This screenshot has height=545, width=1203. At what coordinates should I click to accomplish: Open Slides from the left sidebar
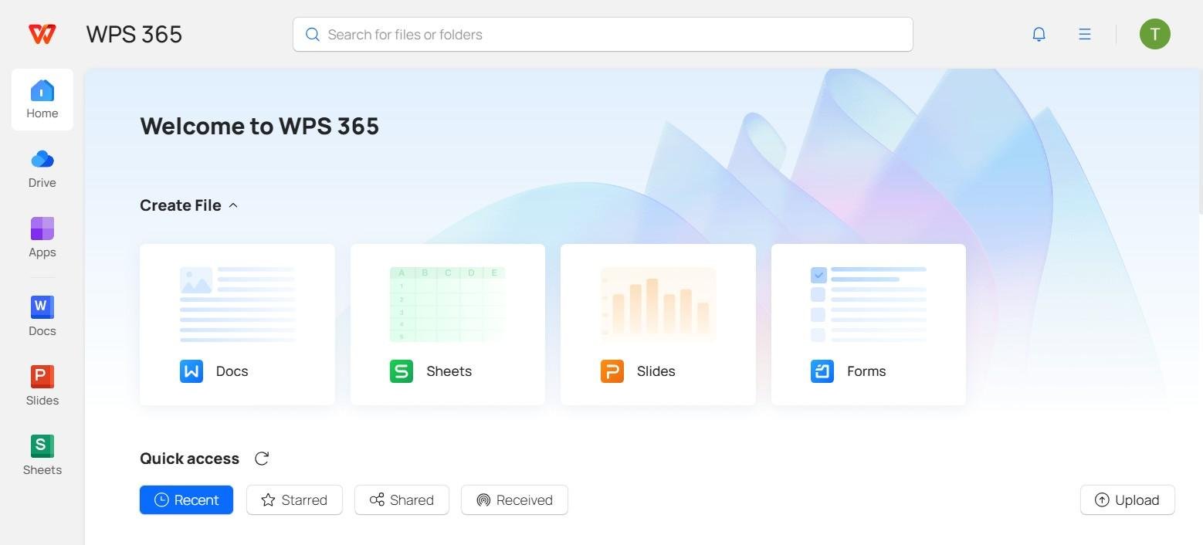42,385
